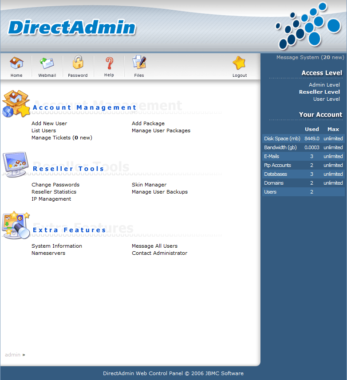Click the Domains row label
The image size is (347, 380).
[274, 183]
